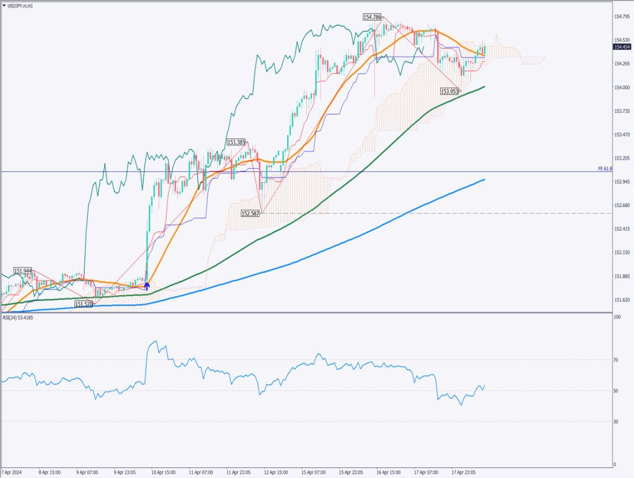Click the current price tag 154.454
Screen dimensions: 634x478
click(x=622, y=46)
